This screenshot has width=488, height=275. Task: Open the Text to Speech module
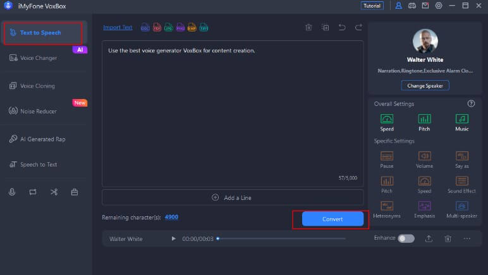43,33
